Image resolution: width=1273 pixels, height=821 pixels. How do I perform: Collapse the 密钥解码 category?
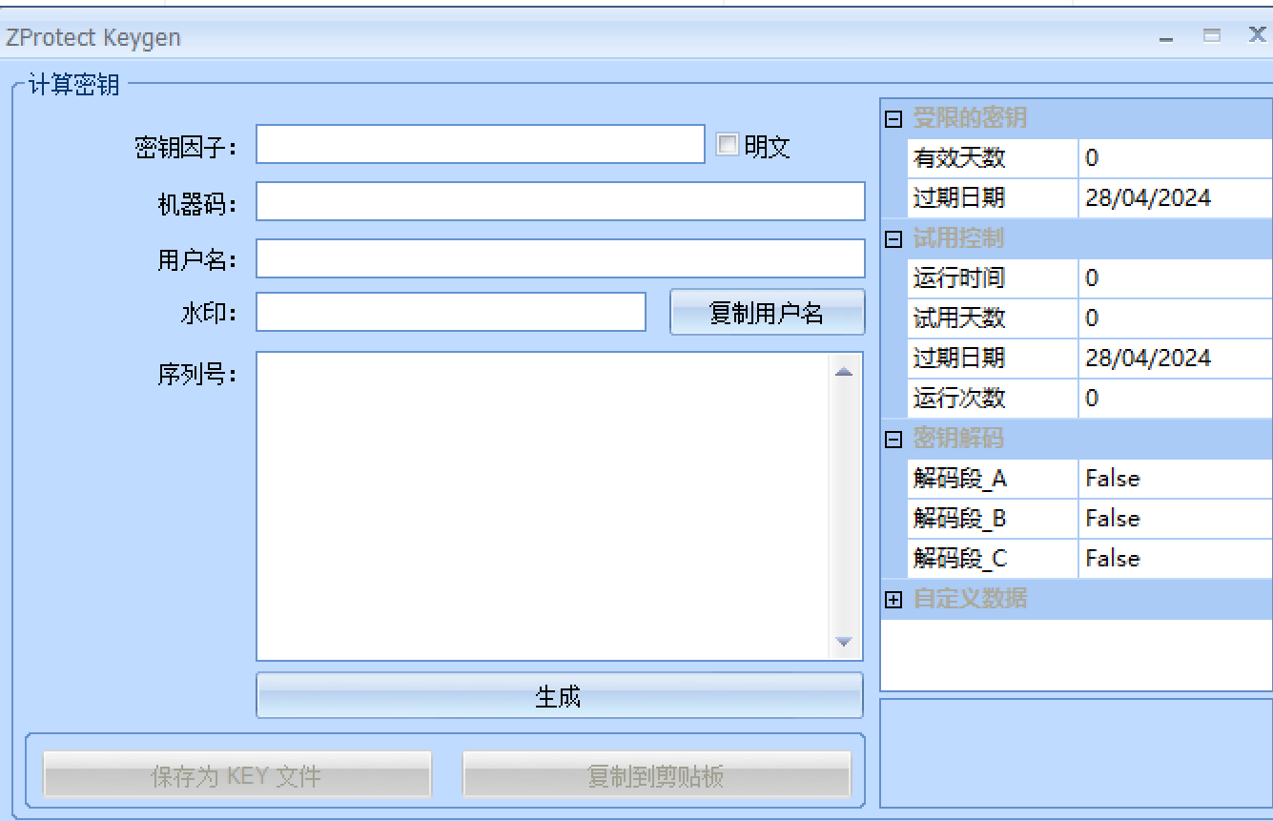[893, 440]
